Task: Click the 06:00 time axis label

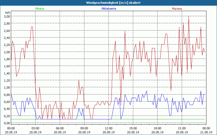Action: [x=60, y=128]
